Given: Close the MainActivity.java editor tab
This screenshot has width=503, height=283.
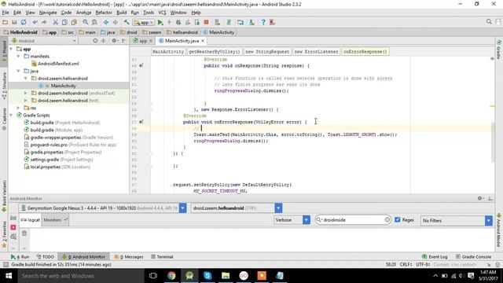Looking at the screenshot, I should (203, 41).
